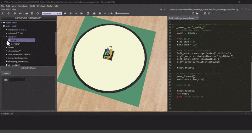Adjust the volume slider in the toolbar

click(122, 13)
